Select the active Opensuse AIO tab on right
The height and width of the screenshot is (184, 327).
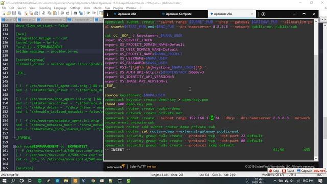231,14
